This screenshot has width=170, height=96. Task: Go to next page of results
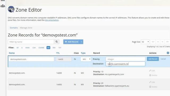click(x=162, y=42)
